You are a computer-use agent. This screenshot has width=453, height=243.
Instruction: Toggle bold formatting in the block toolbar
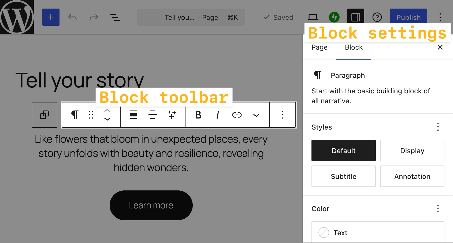click(x=198, y=115)
